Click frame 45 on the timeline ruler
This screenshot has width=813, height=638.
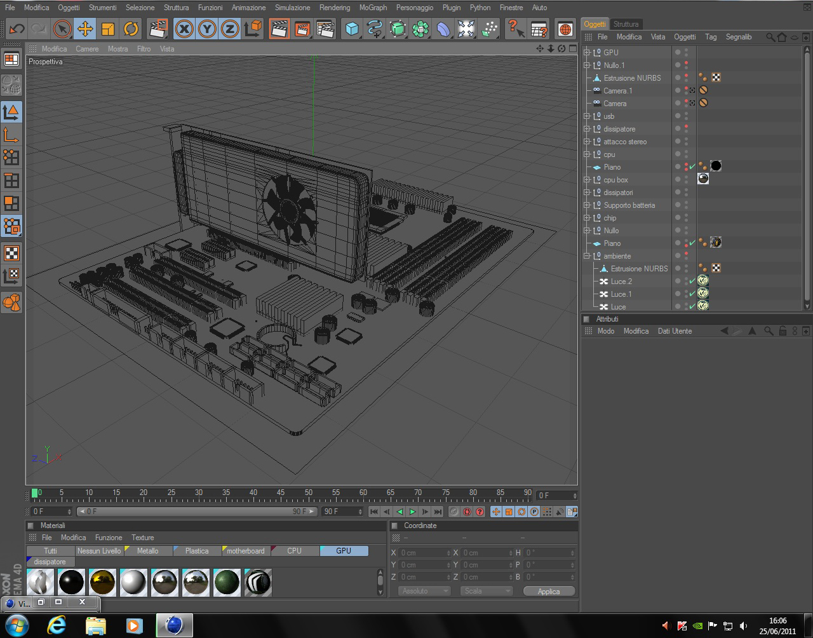tap(280, 493)
